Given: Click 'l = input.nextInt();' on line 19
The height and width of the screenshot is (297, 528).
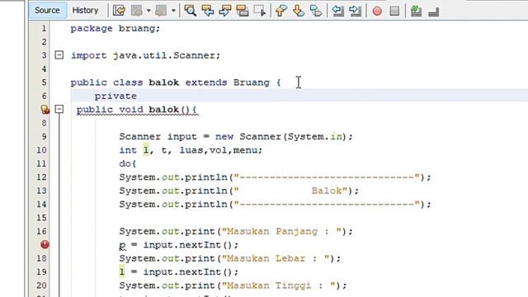Looking at the screenshot, I should 179,272.
